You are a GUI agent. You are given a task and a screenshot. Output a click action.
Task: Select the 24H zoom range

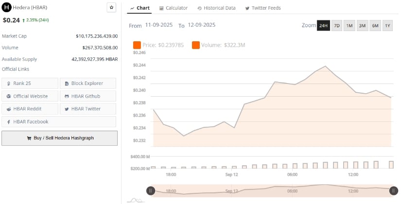(x=323, y=26)
